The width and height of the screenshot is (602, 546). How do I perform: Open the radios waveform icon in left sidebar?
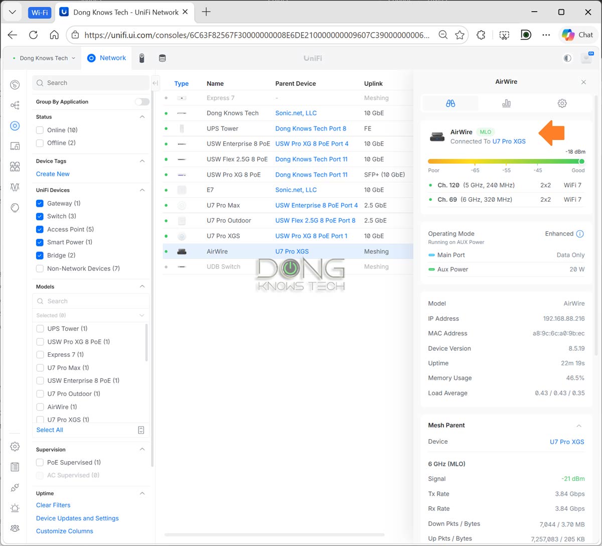pyautogui.click(x=15, y=187)
